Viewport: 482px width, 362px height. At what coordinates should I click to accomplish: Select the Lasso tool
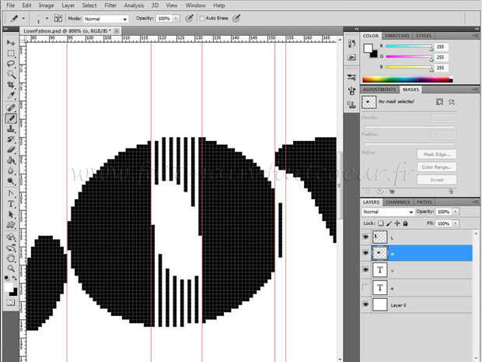11,64
